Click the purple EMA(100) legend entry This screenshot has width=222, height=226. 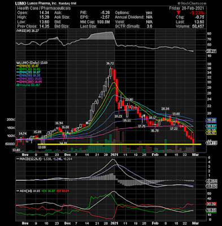tap(29, 79)
